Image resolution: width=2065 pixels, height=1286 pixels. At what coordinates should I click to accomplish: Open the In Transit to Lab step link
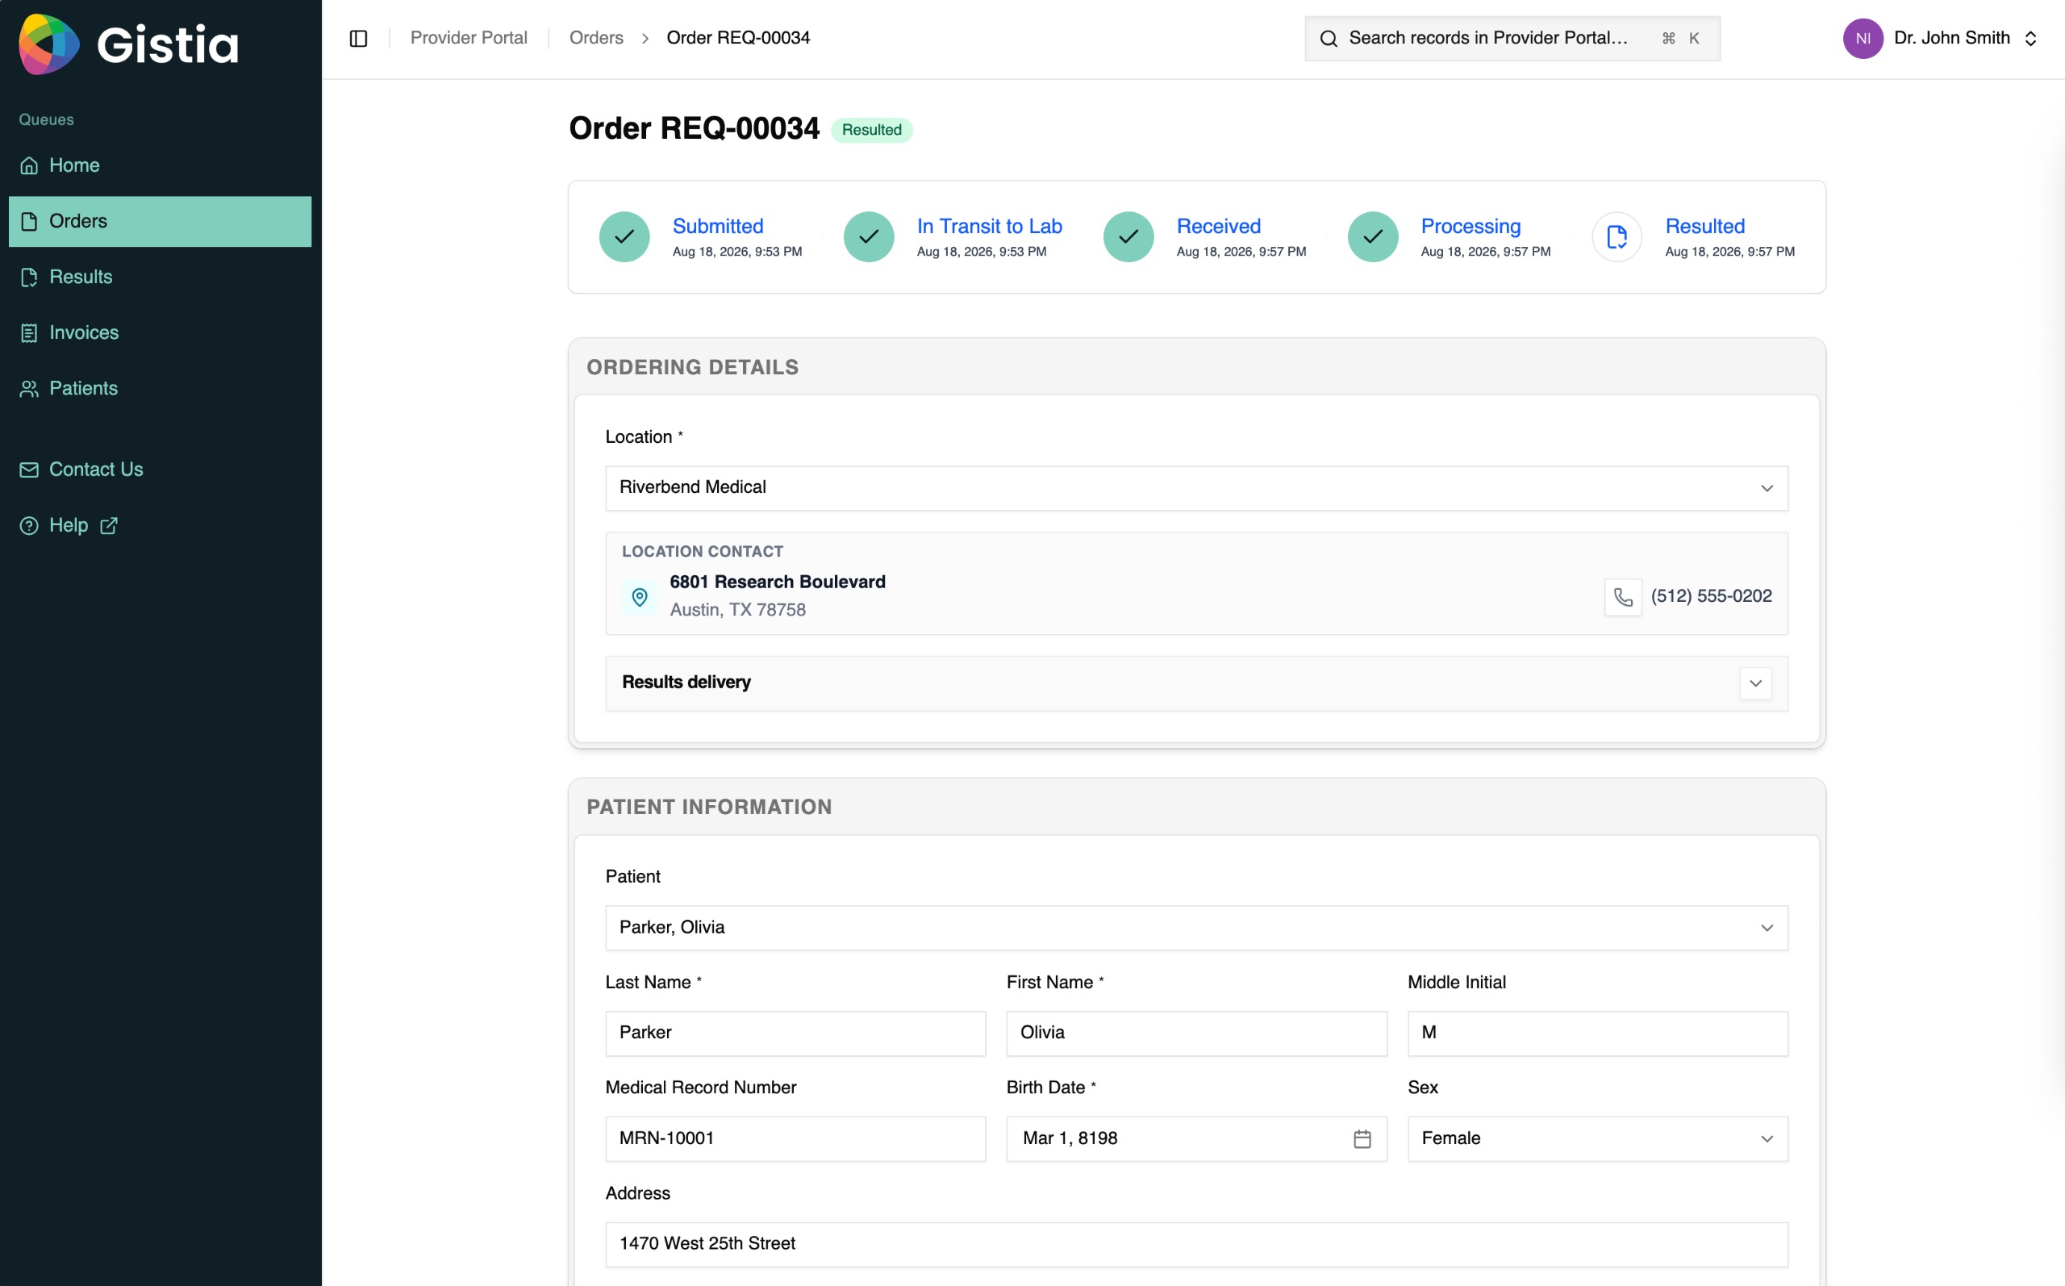pos(990,226)
